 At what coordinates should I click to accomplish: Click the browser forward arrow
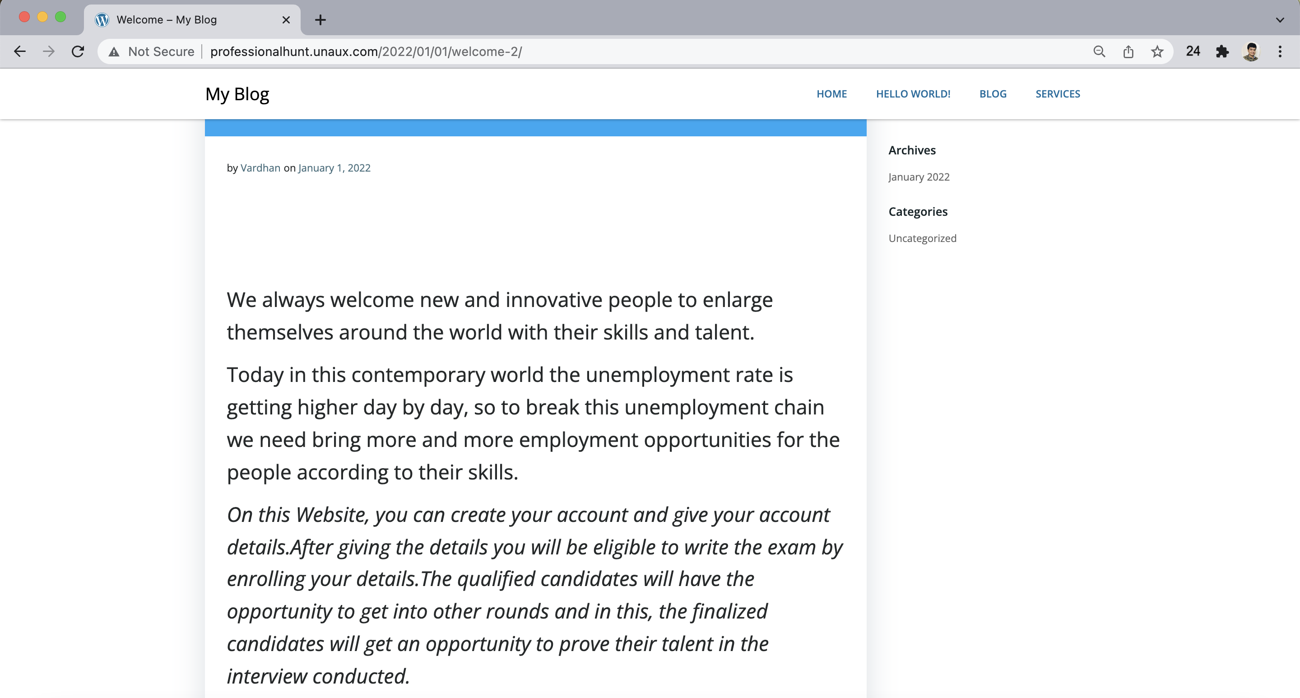(x=49, y=51)
